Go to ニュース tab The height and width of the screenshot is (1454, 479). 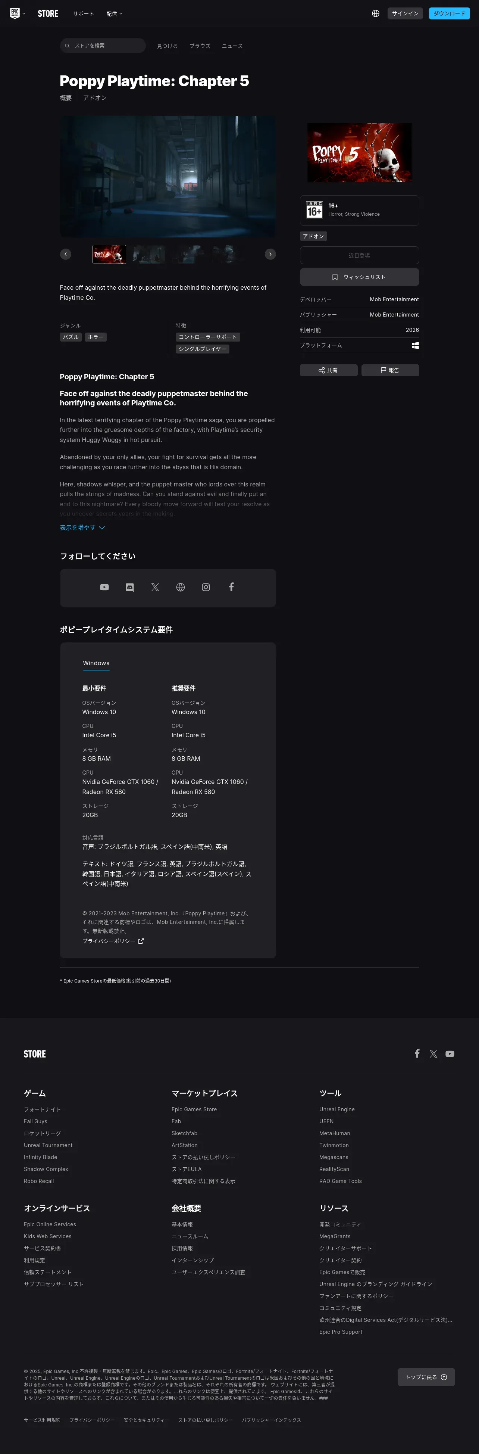click(x=232, y=46)
